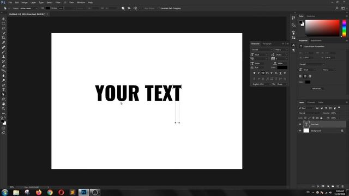Toggle Faux Bold in Character panel
This screenshot has width=349, height=196.
click(x=254, y=73)
